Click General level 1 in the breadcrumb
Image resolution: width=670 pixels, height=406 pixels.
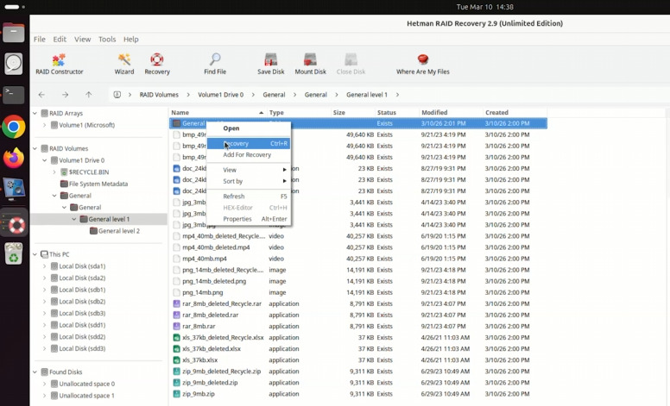[367, 95]
